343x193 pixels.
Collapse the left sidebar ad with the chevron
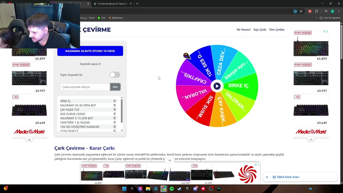point(29,140)
